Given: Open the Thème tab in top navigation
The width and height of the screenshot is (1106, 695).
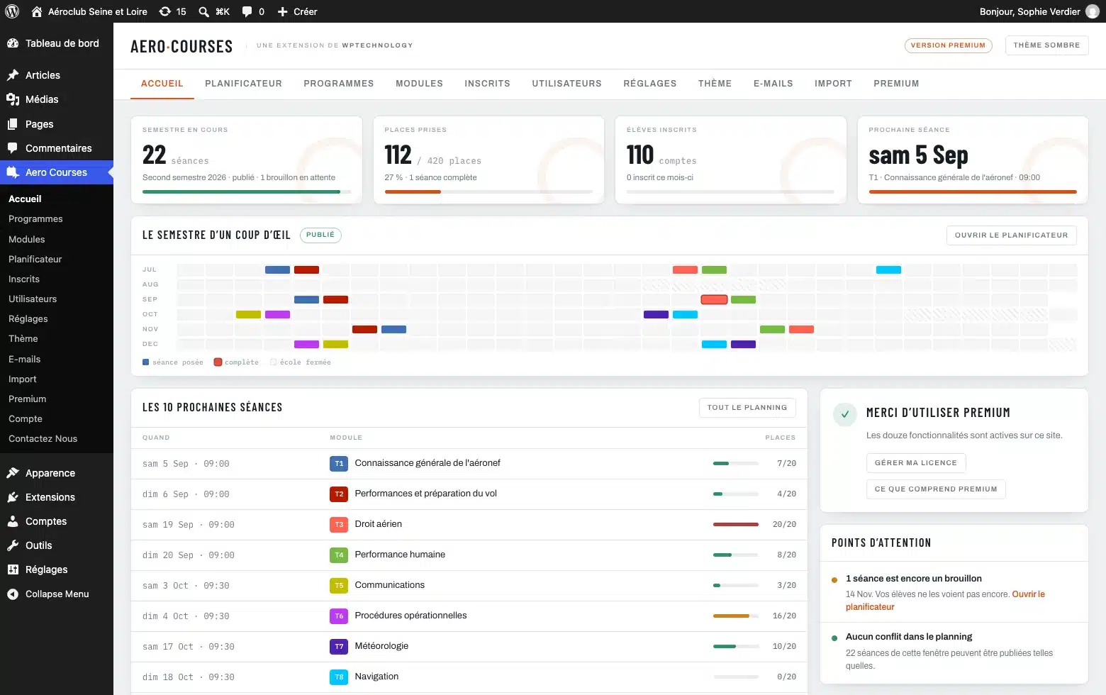Looking at the screenshot, I should point(715,84).
